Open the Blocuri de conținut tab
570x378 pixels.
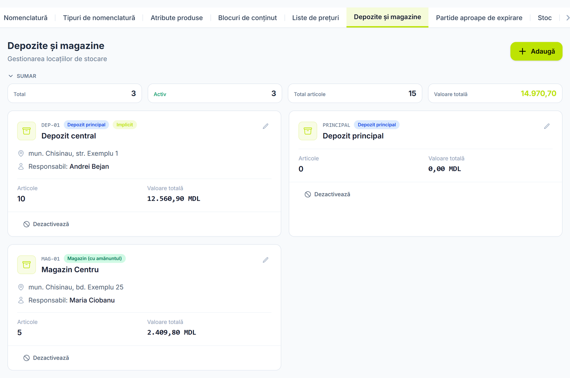point(247,18)
